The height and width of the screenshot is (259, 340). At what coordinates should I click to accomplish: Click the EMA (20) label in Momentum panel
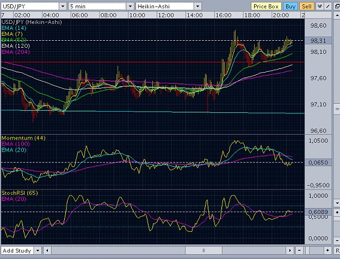tap(14, 150)
